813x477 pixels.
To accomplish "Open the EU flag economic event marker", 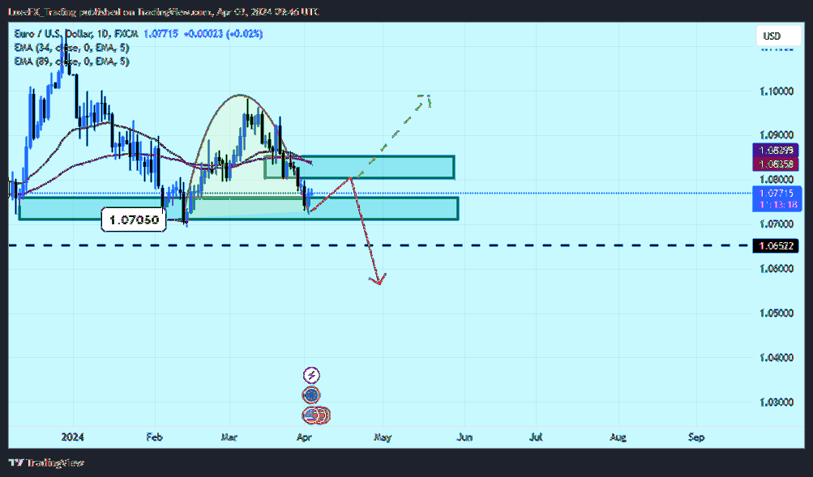I will [x=311, y=395].
